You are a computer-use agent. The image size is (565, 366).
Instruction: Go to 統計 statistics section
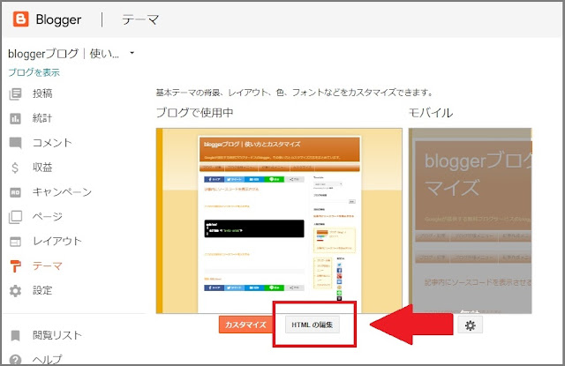point(42,118)
